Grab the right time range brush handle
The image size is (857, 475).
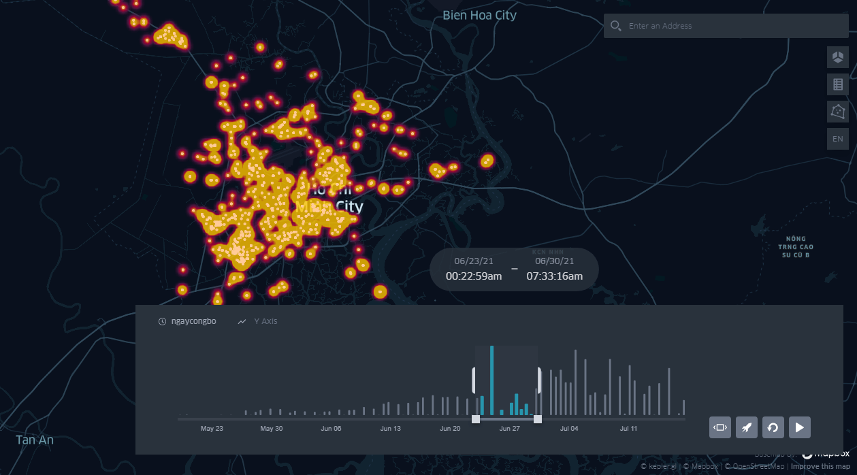[x=538, y=380]
